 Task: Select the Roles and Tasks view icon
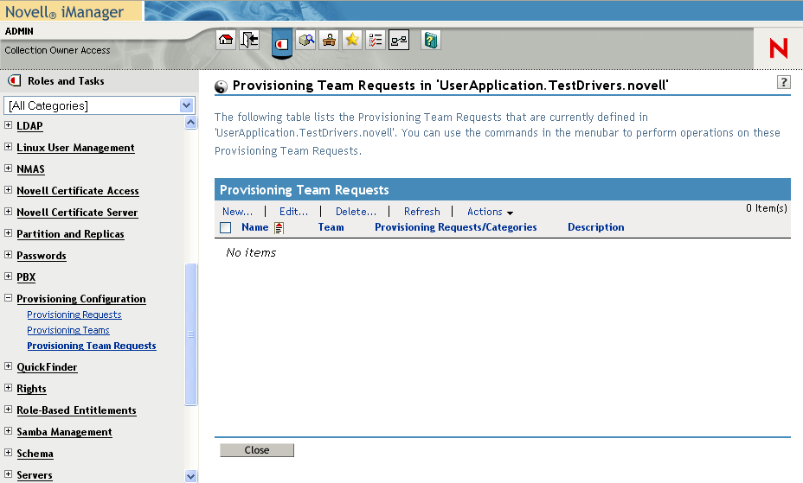282,44
